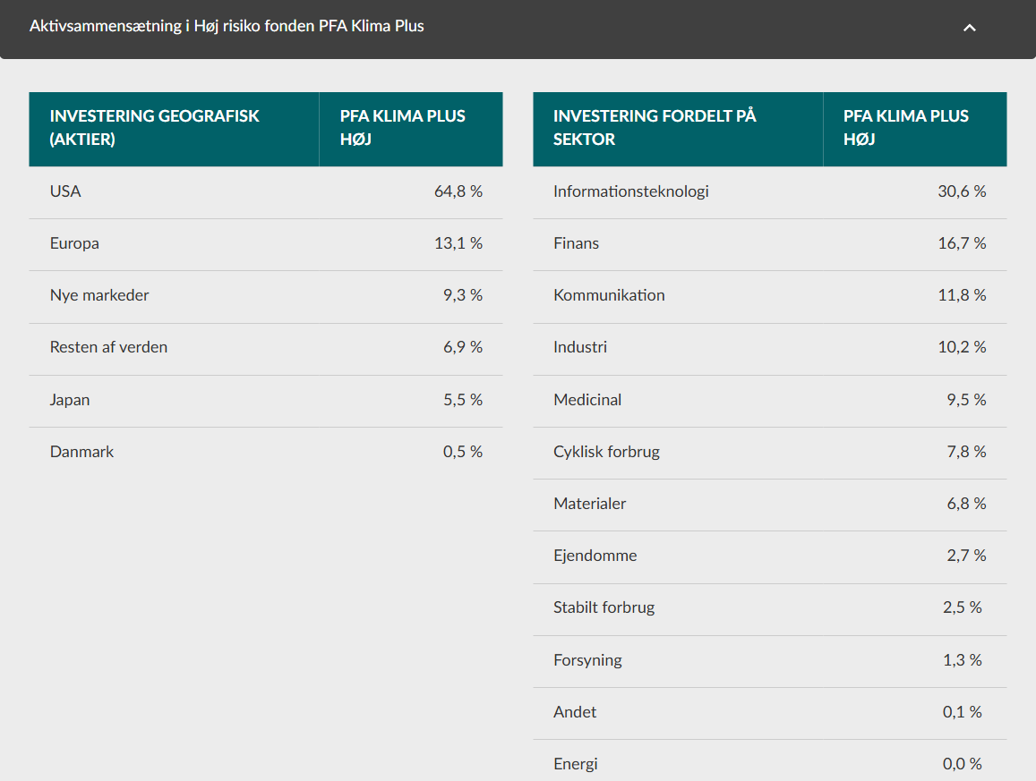Image resolution: width=1036 pixels, height=781 pixels.
Task: Select the 'Forsyning' row label
Action: coord(588,660)
